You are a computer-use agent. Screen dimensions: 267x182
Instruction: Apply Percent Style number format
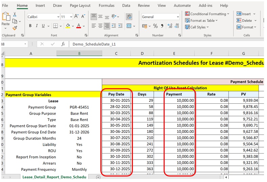[155, 26]
